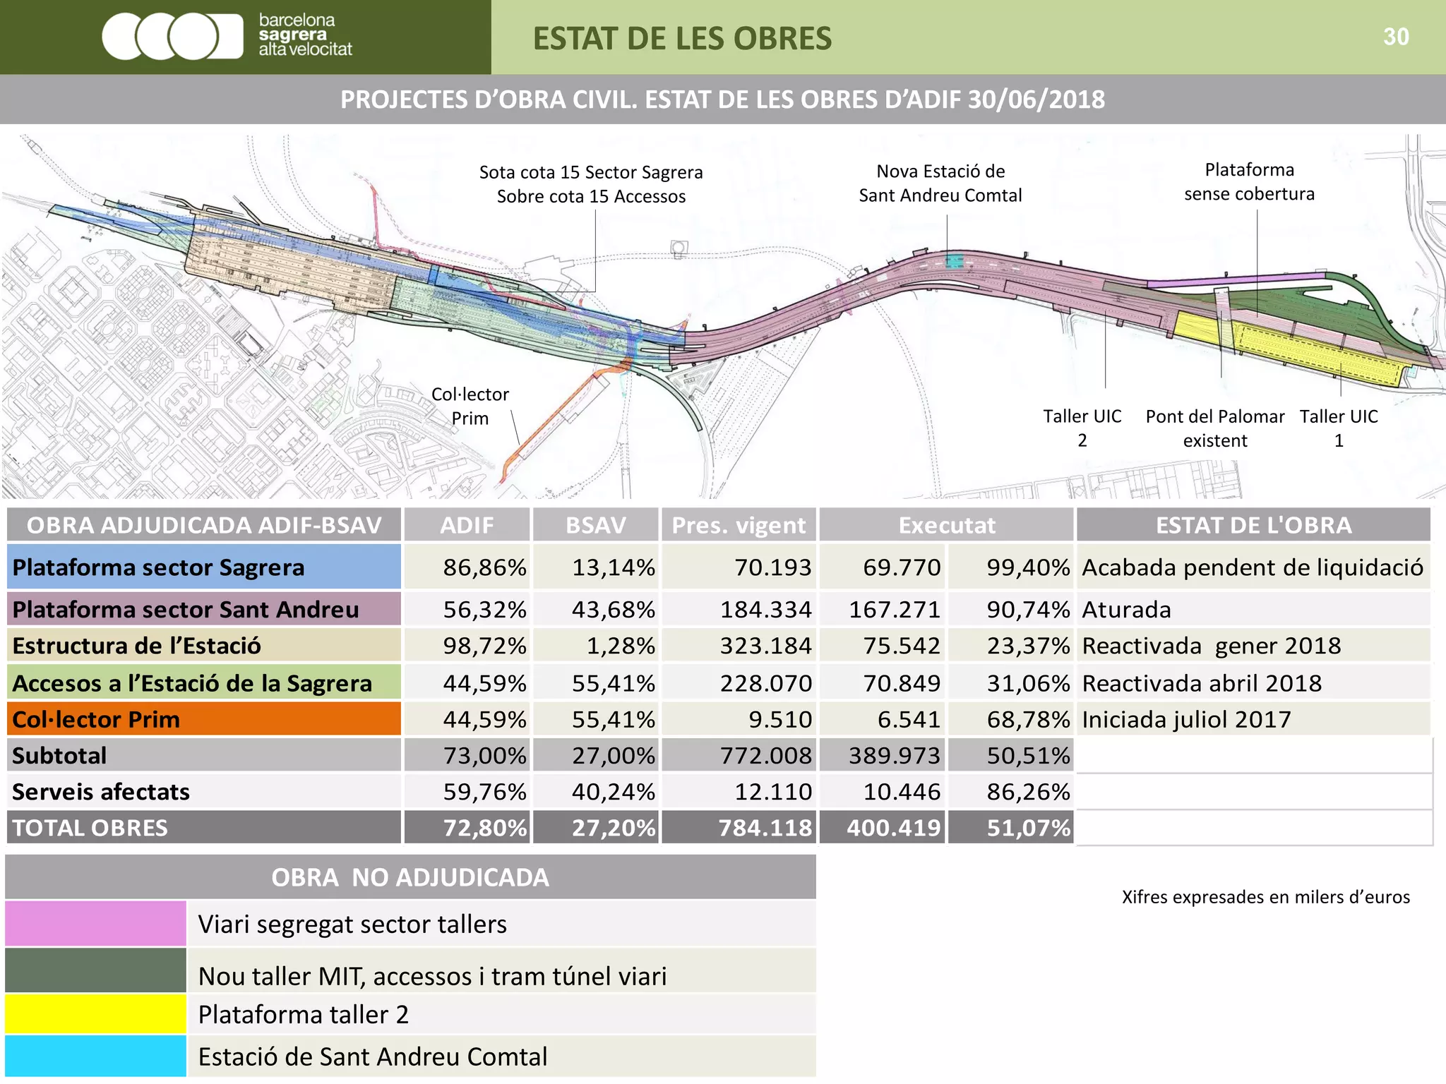Screen dimensions: 1446x1084
Task: Click the yellow Plataforma taller 2 swatch
Action: coord(95,1013)
